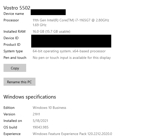
Task: Select the Installed RAM label
Action: click(14, 31)
